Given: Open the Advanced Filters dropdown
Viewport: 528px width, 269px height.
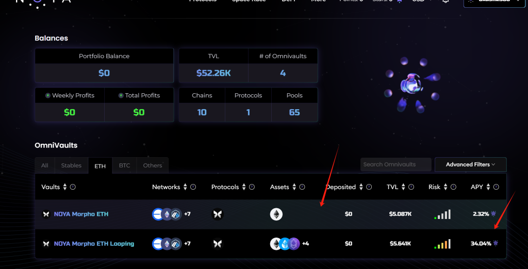Looking at the screenshot, I should coord(470,164).
